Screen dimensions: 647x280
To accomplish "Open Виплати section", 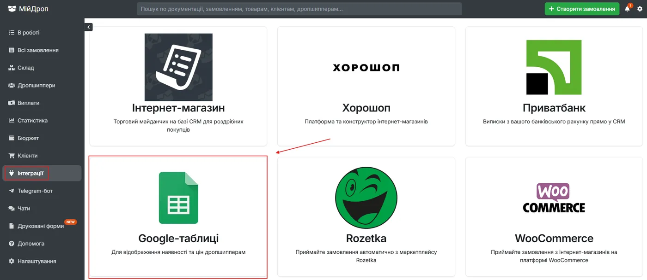I will (42, 103).
